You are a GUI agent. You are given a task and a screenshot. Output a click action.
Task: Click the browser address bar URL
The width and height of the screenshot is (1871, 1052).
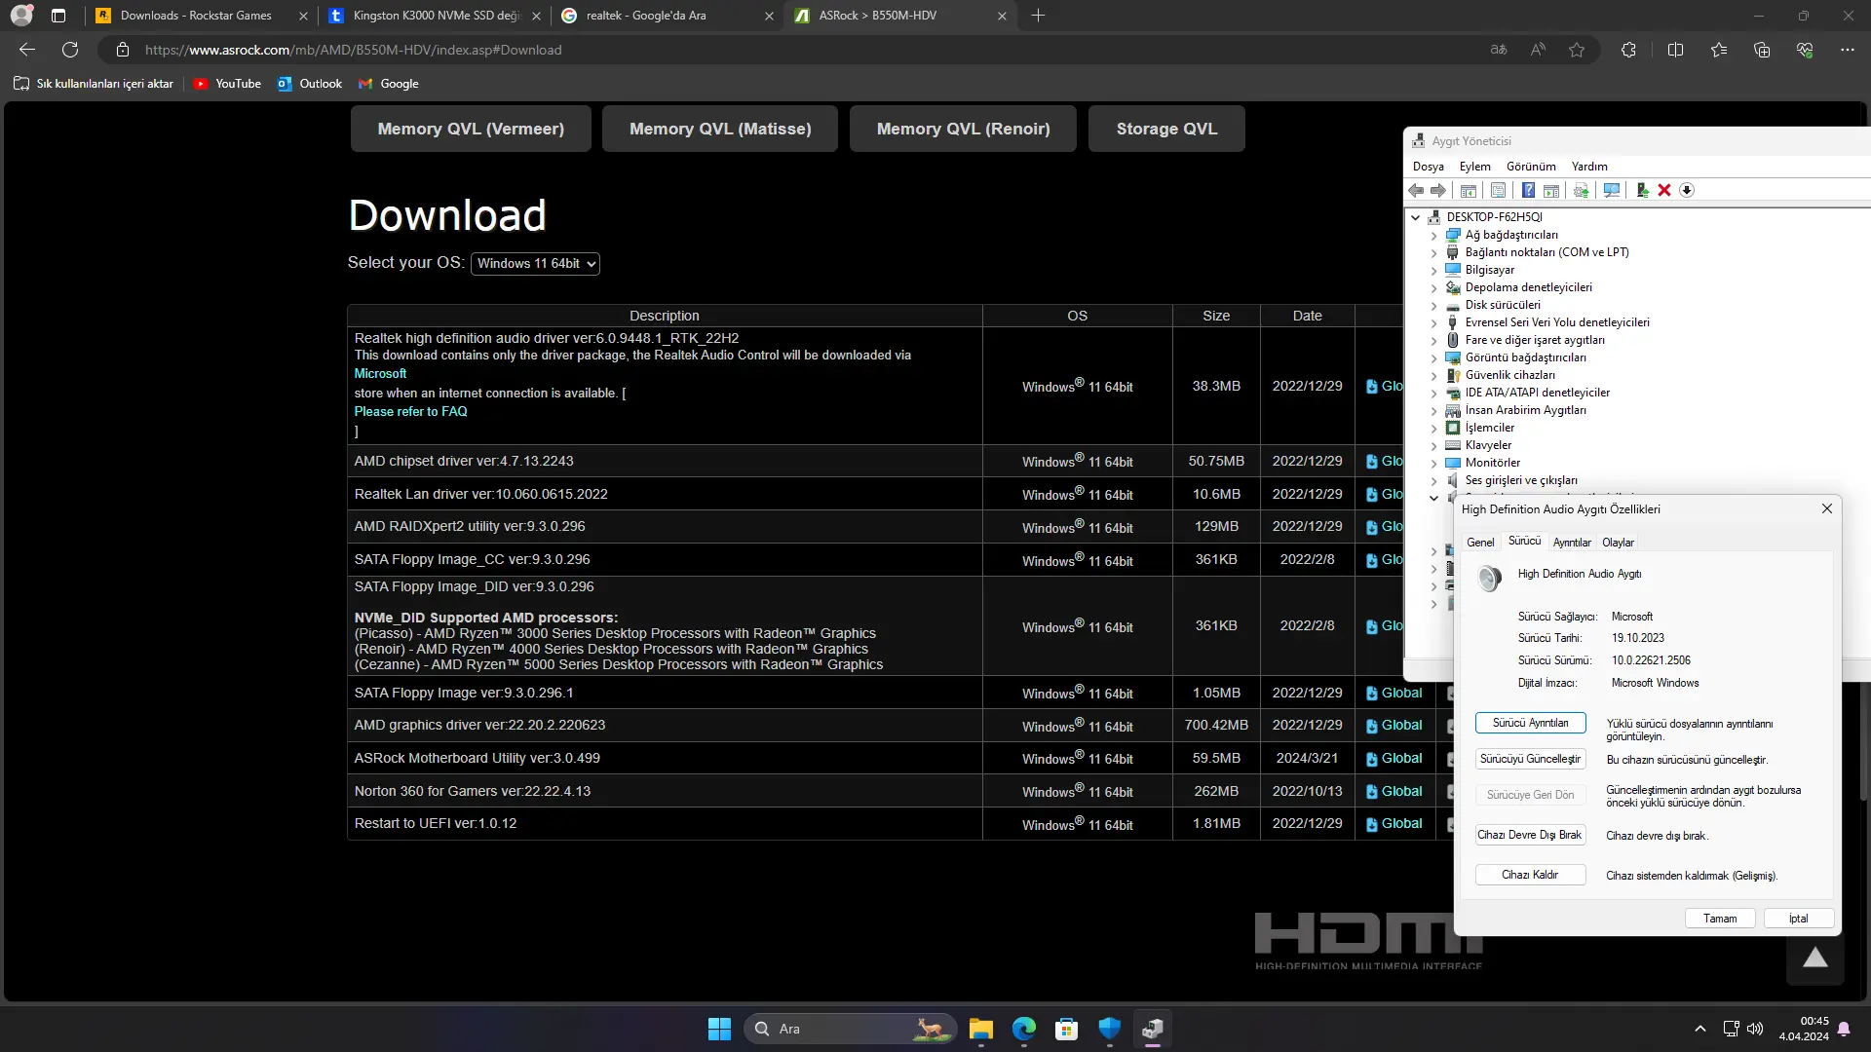pyautogui.click(x=353, y=50)
